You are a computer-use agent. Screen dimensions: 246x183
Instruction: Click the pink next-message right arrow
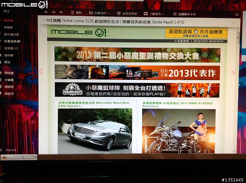click(233, 73)
